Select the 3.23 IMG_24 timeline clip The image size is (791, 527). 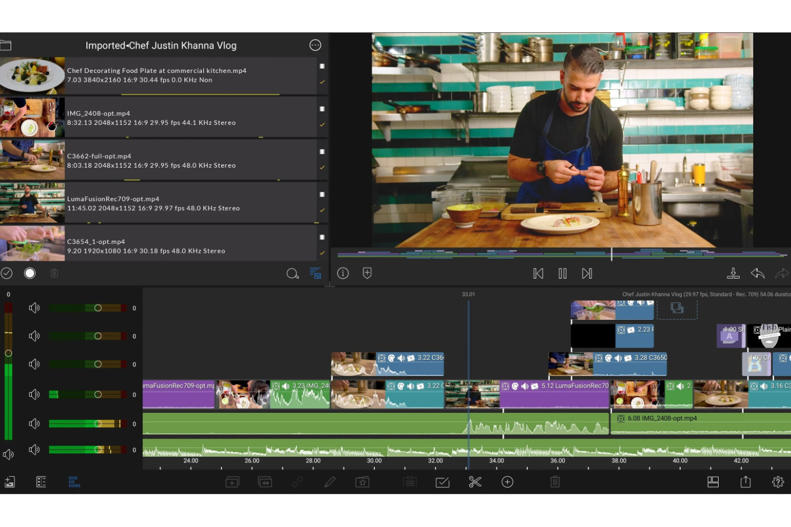pos(274,394)
